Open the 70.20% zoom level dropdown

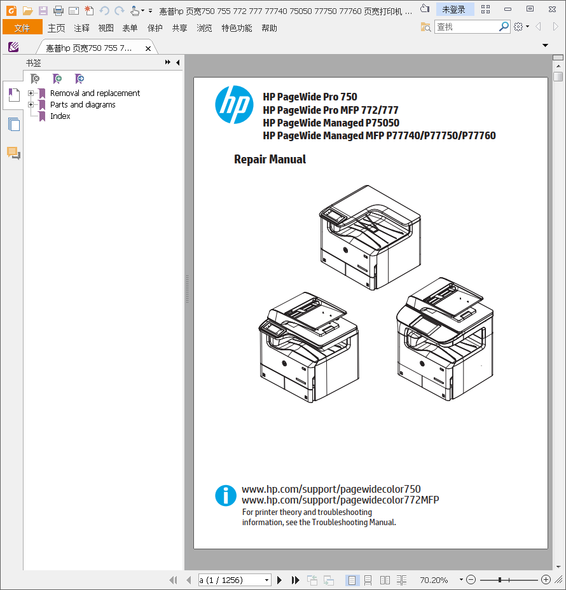coord(461,580)
